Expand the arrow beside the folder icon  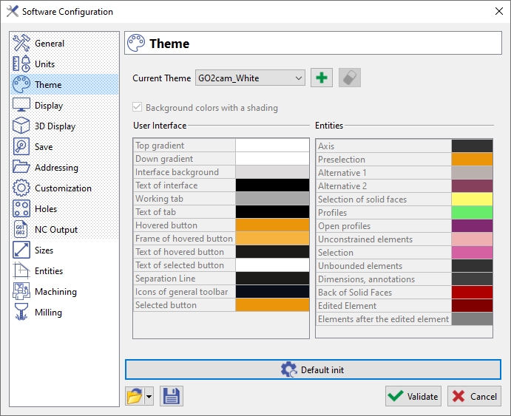(x=149, y=396)
